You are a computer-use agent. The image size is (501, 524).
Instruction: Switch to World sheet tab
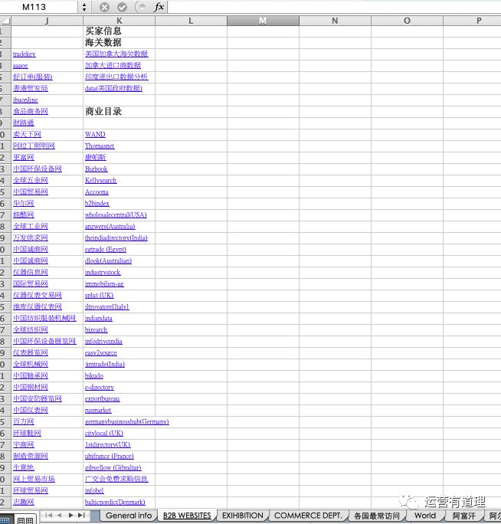pyautogui.click(x=425, y=516)
